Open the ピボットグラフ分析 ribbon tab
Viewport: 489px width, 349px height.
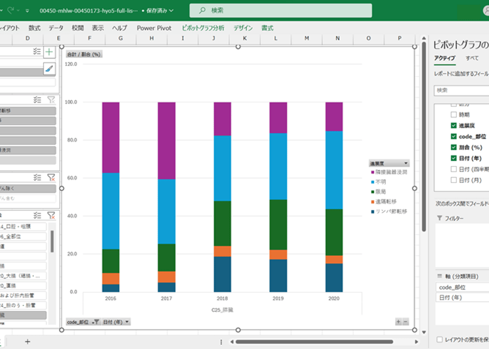pyautogui.click(x=203, y=28)
